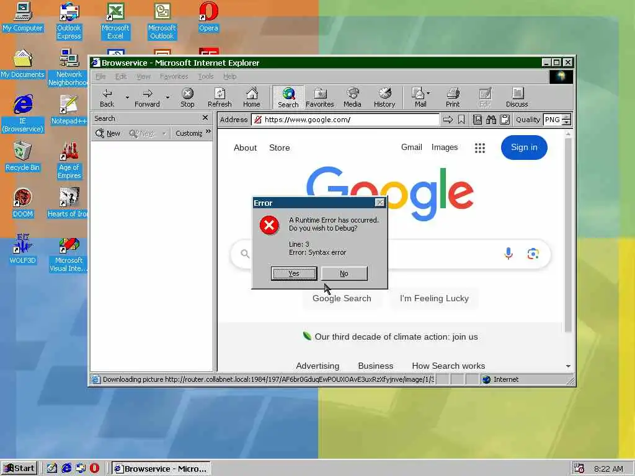This screenshot has width=635, height=476.
Task: Click the address bar URL field
Action: [345, 120]
